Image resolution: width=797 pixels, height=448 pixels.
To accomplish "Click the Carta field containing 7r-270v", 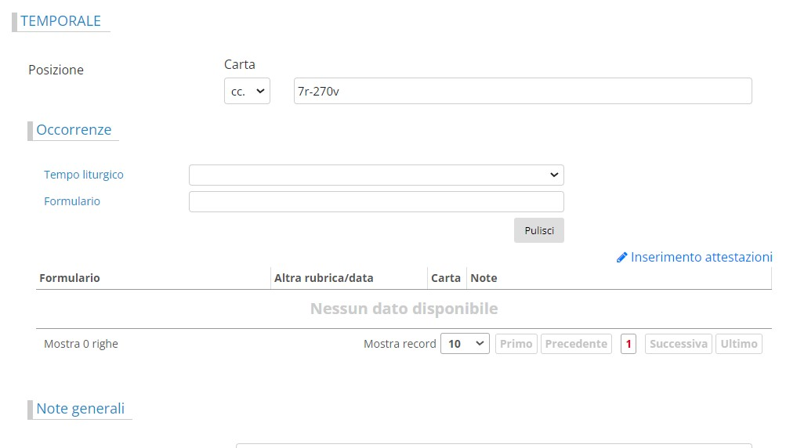I will [522, 91].
